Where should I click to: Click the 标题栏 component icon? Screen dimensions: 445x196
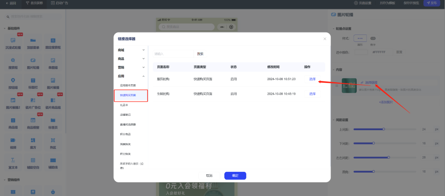(33, 80)
